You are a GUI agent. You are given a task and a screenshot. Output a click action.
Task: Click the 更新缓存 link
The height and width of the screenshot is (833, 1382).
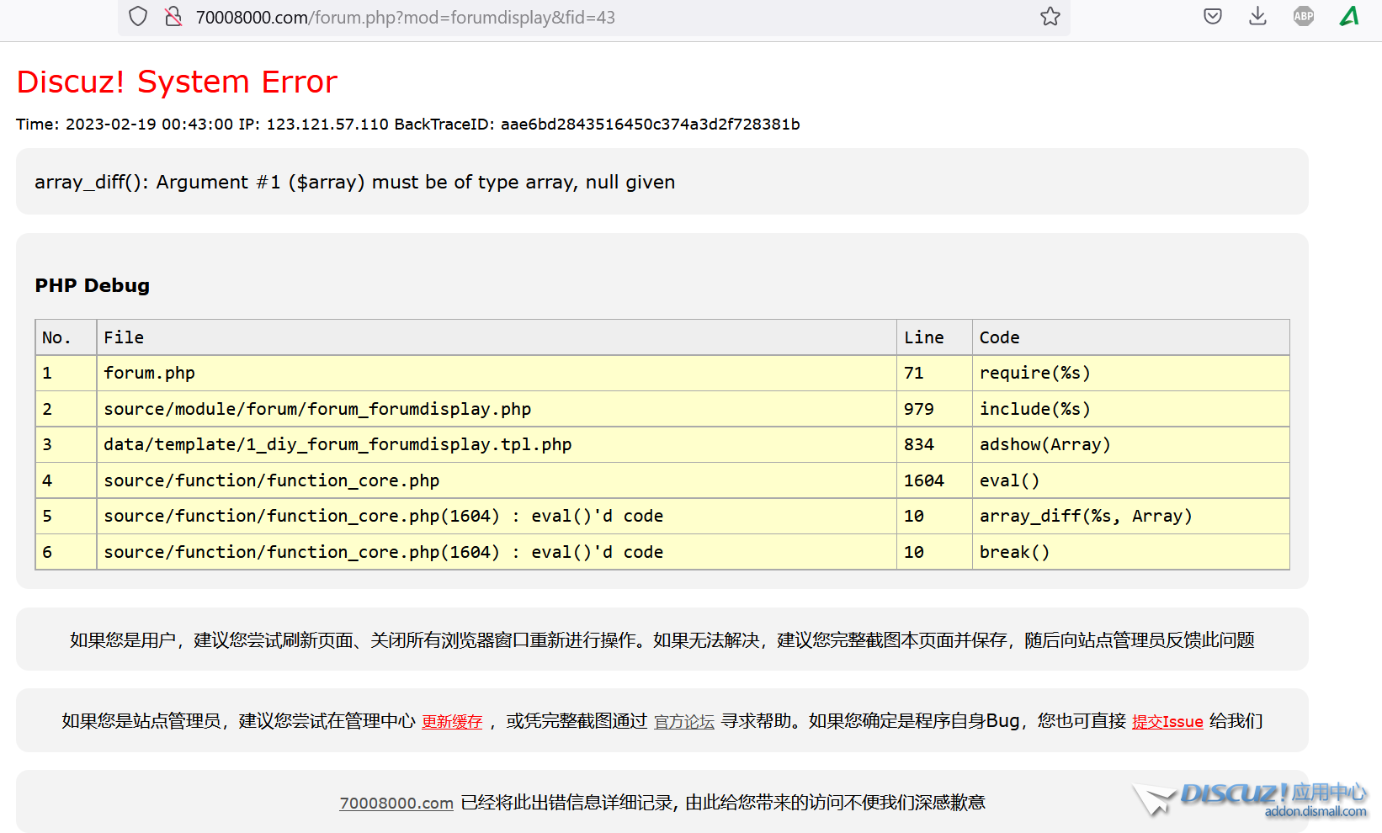pyautogui.click(x=452, y=722)
